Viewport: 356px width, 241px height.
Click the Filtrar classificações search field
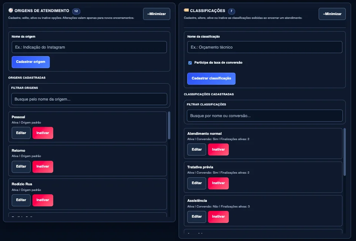pyautogui.click(x=265, y=116)
